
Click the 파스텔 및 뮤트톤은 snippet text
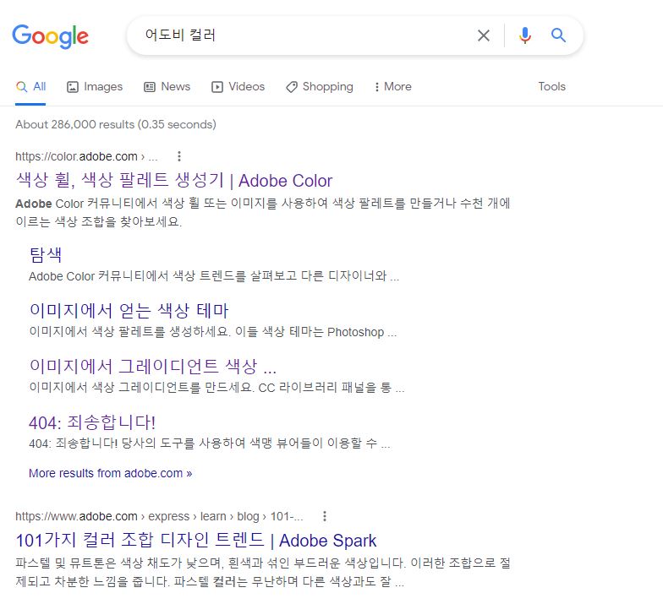(262, 573)
